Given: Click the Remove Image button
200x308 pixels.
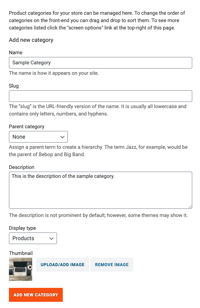Looking at the screenshot, I should tap(112, 265).
